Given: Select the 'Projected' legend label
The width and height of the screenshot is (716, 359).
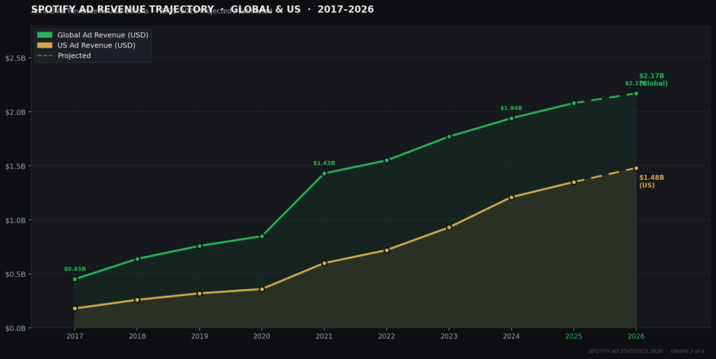Looking at the screenshot, I should coord(74,56).
